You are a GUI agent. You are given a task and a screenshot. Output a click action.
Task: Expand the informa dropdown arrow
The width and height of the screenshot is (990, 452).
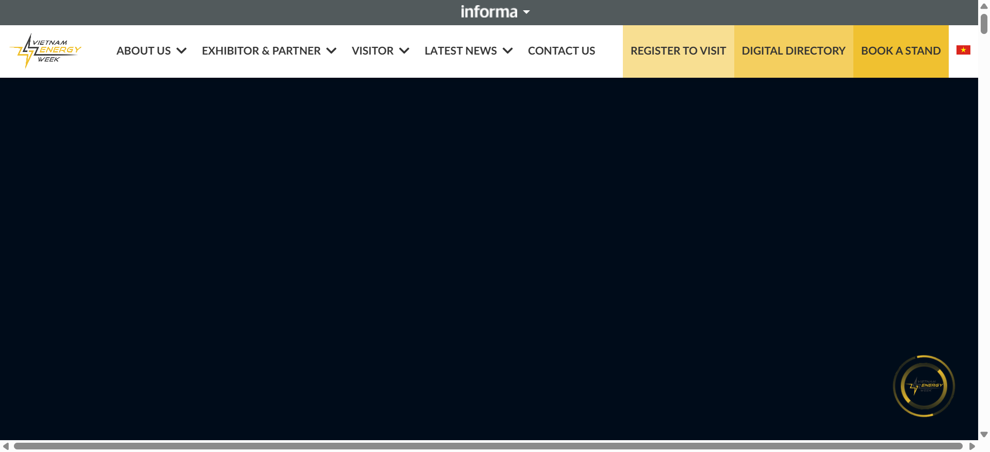click(x=526, y=12)
